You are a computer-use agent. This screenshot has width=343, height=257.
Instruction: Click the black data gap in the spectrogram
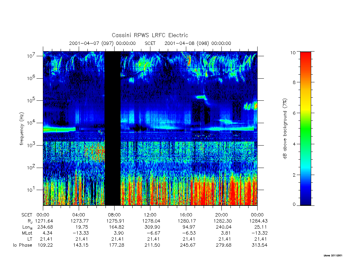point(113,128)
